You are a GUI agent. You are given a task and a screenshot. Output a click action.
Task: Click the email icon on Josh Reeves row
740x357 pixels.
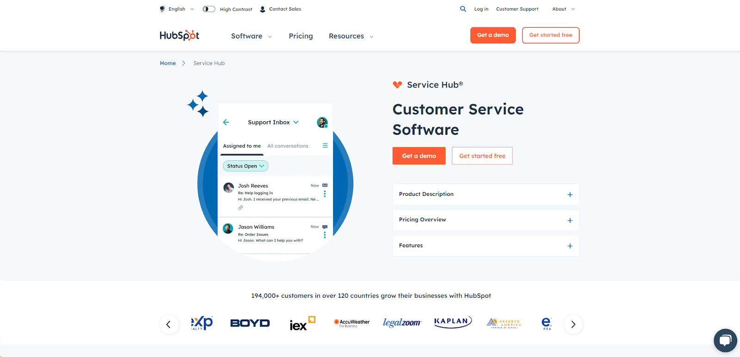[x=325, y=185]
